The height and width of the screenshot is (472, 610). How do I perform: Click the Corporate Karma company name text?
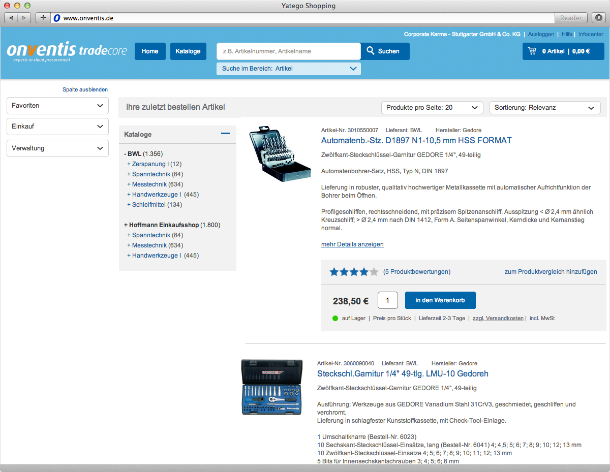(x=462, y=34)
